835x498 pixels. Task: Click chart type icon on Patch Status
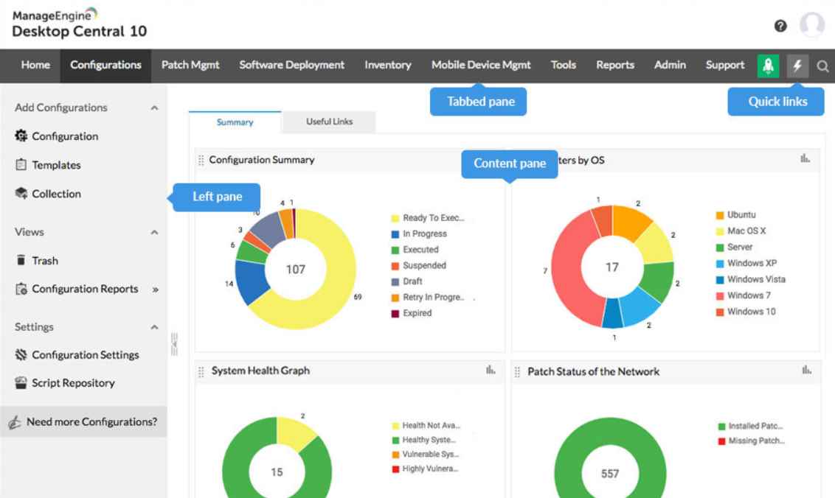807,369
